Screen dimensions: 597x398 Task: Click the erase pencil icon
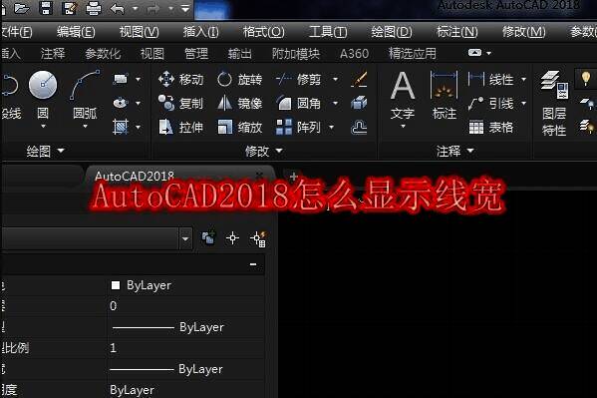[x=359, y=79]
